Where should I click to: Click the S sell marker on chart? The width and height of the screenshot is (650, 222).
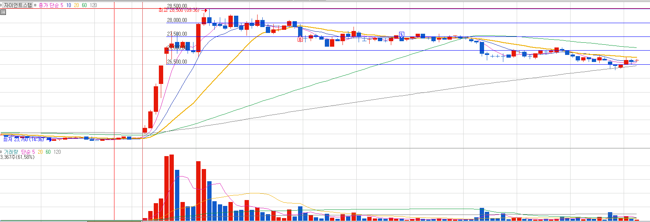coord(401,35)
